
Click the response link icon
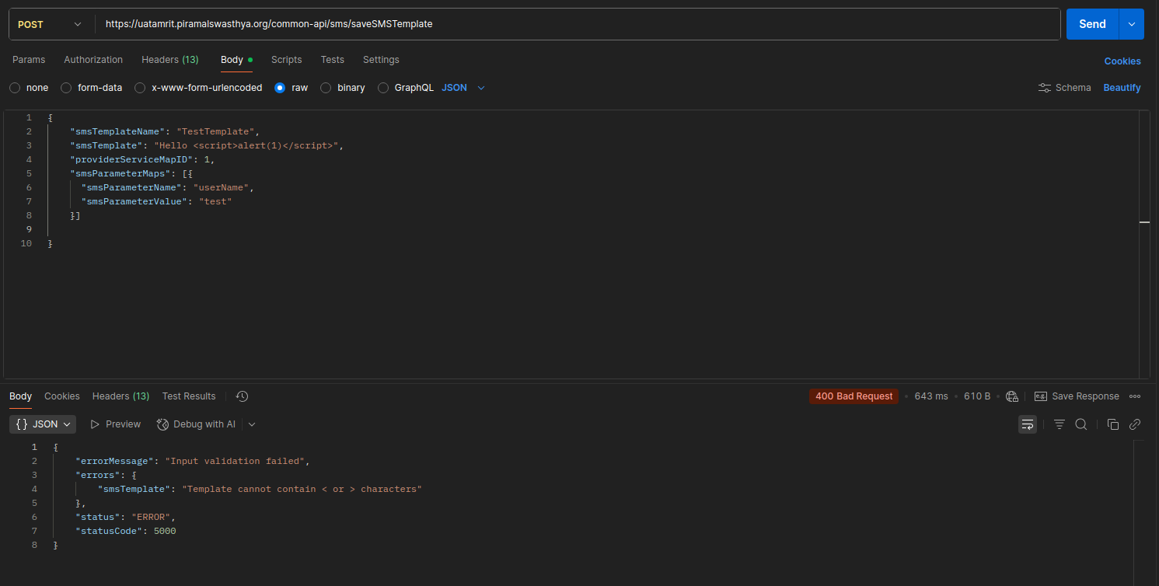[1135, 424]
